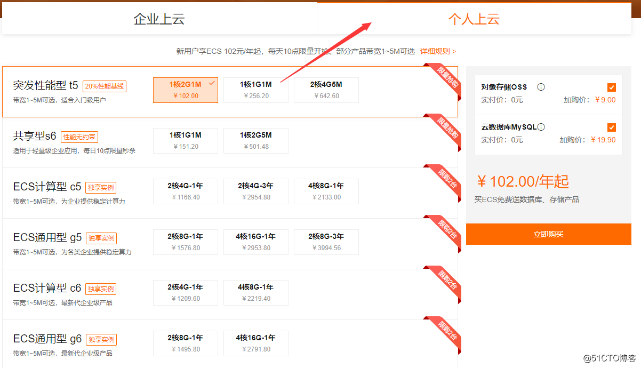Switch to the 企业上云 tab
This screenshot has width=641, height=368.
pos(159,19)
